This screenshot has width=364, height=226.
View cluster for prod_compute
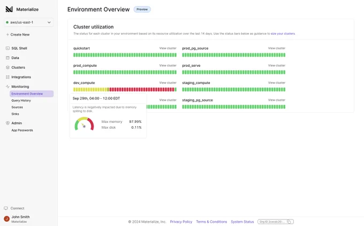point(168,65)
